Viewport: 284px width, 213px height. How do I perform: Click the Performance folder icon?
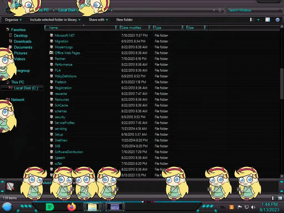click(51, 64)
